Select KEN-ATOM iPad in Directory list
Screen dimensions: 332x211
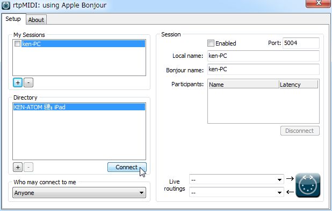point(79,107)
